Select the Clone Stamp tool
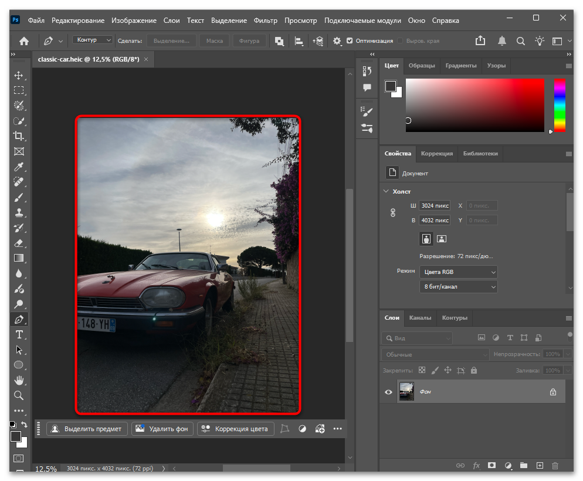583x481 pixels. coord(19,212)
